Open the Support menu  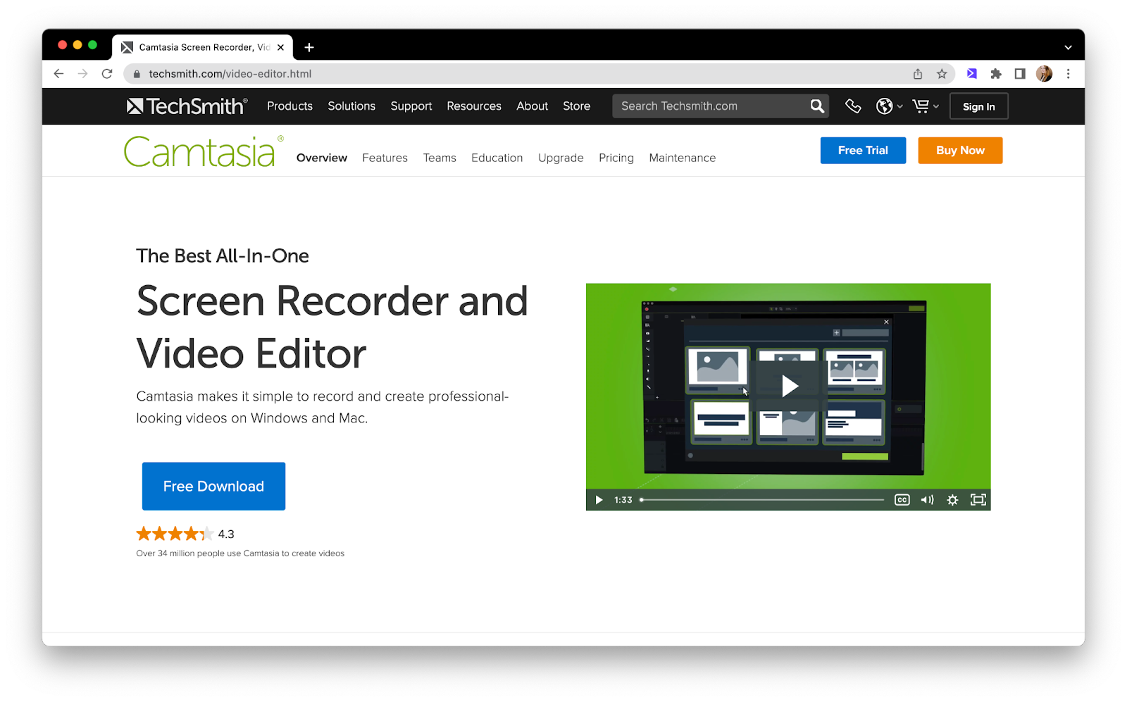point(411,106)
